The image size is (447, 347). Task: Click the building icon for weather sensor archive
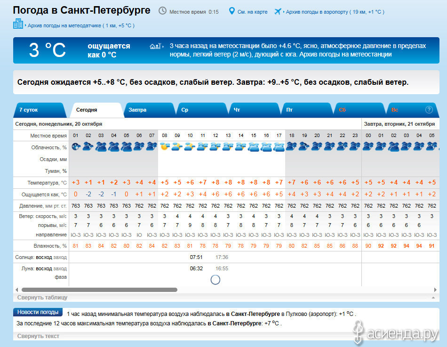pyautogui.click(x=18, y=24)
